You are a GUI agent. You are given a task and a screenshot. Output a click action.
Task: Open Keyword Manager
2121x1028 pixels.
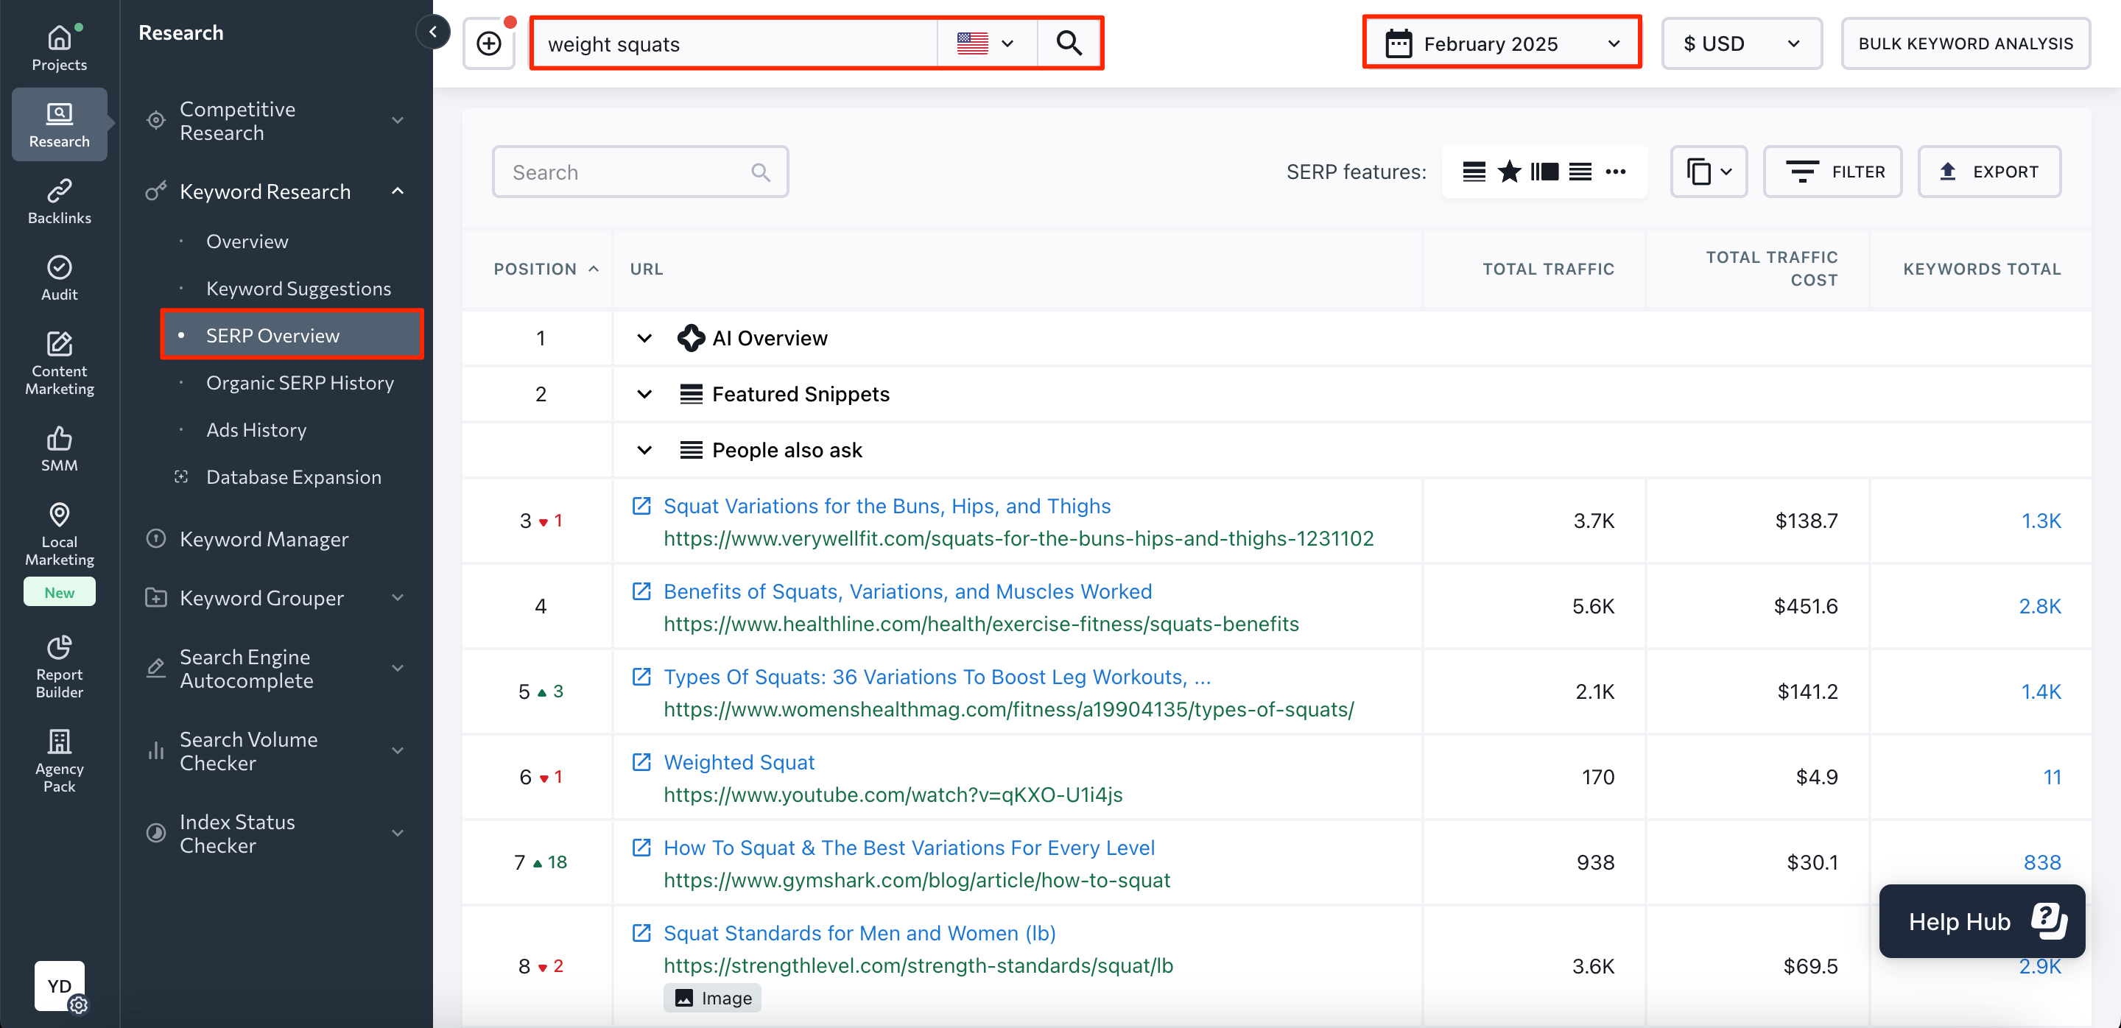coord(264,539)
